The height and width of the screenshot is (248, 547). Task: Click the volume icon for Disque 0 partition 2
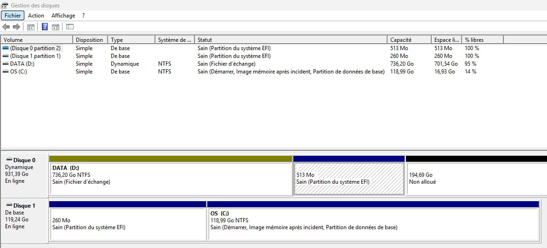5,48
